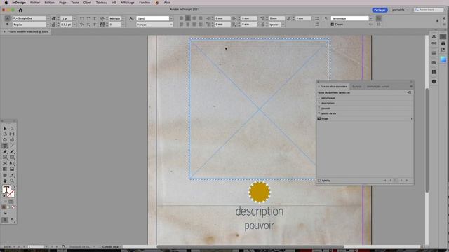The width and height of the screenshot is (449, 252).
Task: Select the Eyedropper tool
Action: [12, 175]
